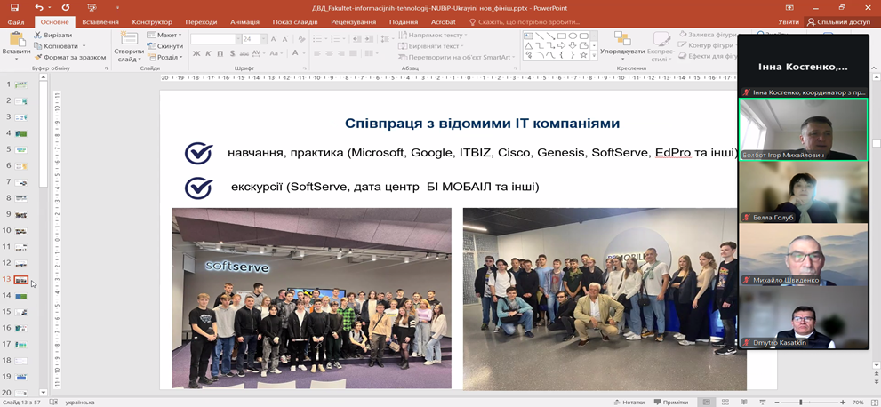Expand the shapes gallery with more arrow

tap(594, 56)
